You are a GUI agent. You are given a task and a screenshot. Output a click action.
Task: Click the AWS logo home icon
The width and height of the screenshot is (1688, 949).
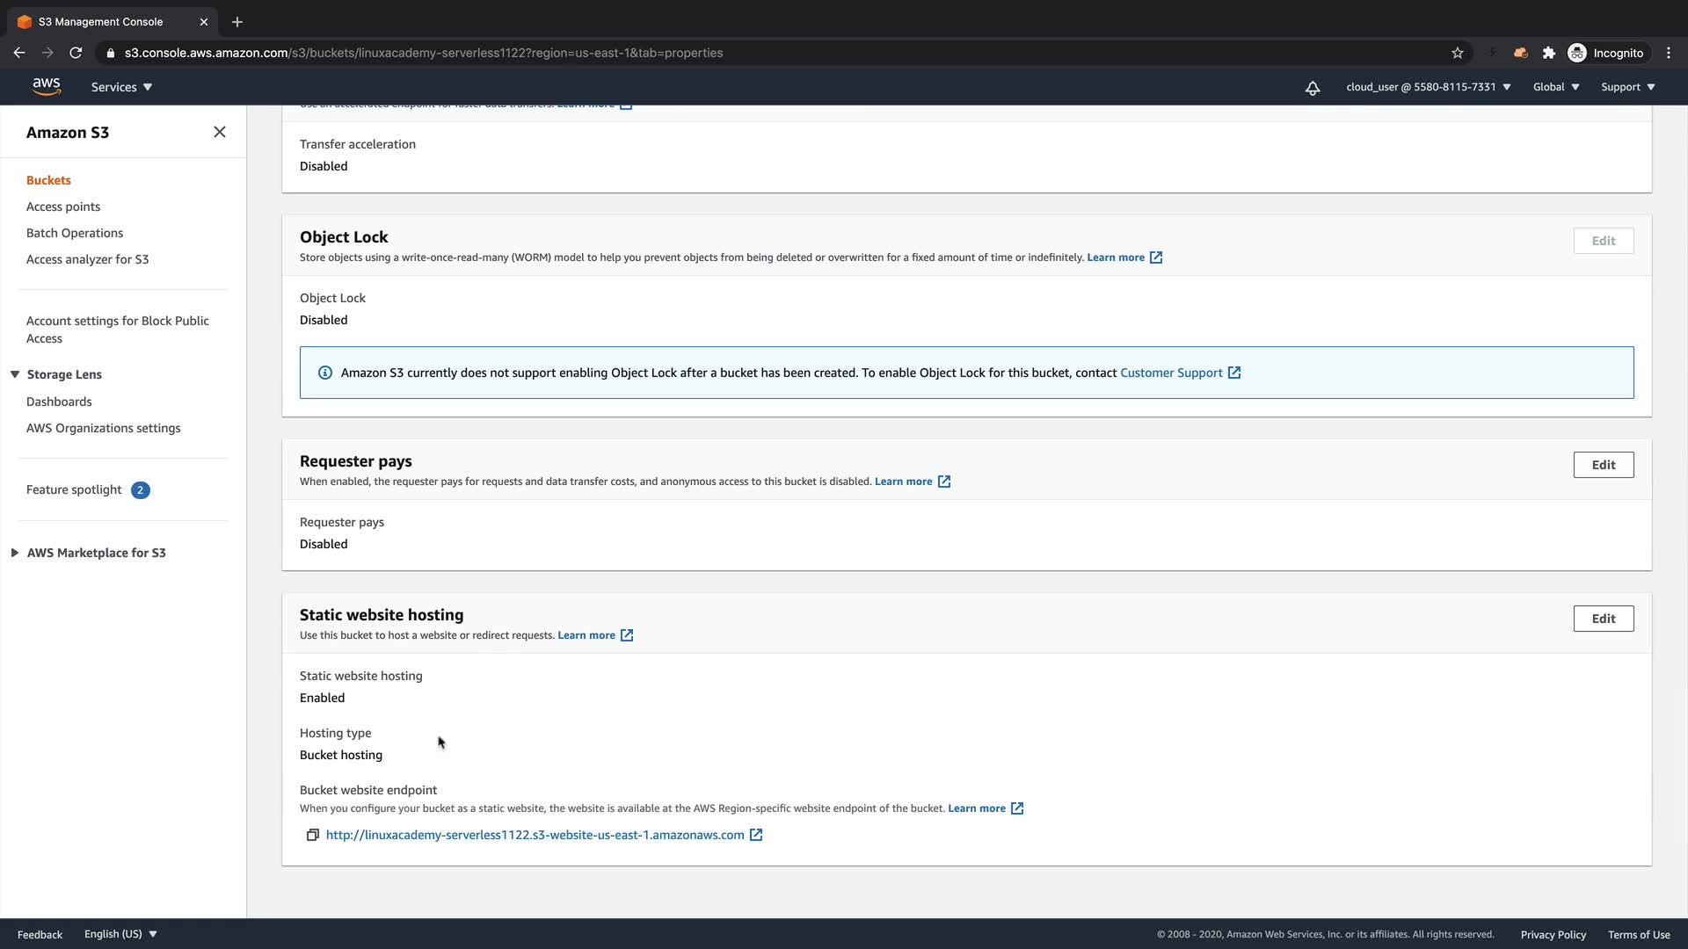click(x=46, y=86)
